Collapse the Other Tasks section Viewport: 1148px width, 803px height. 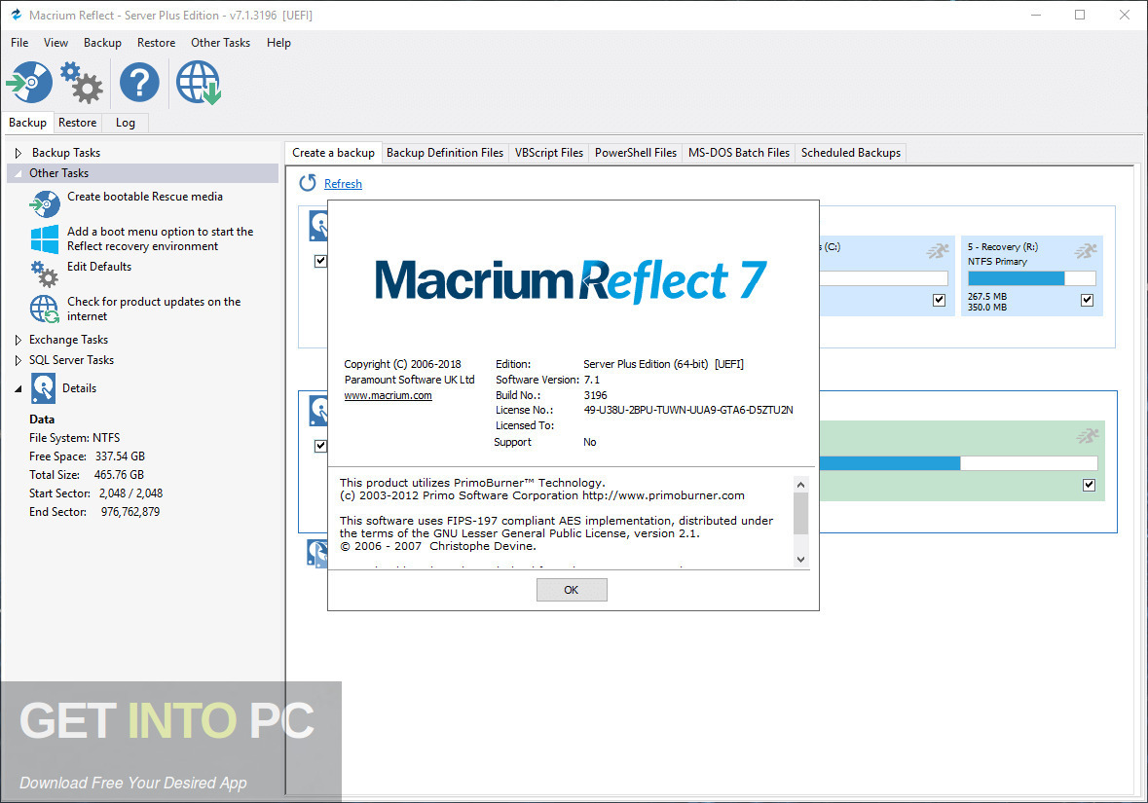tap(19, 173)
